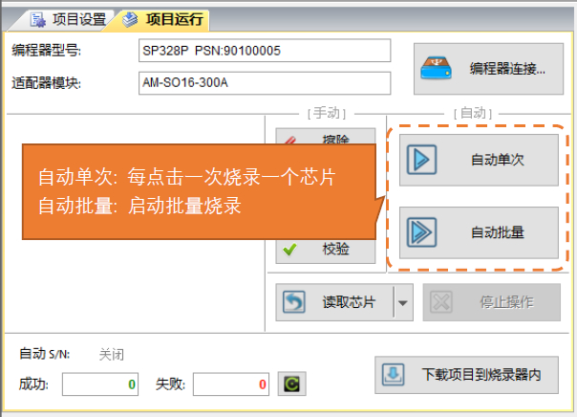Expand the dropdown arrow beside 读取芯片

tap(402, 303)
